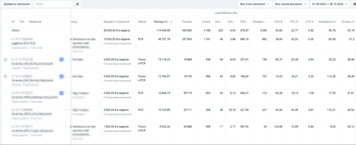Click the Клики column header
356x145 pixels.
click(x=206, y=22)
